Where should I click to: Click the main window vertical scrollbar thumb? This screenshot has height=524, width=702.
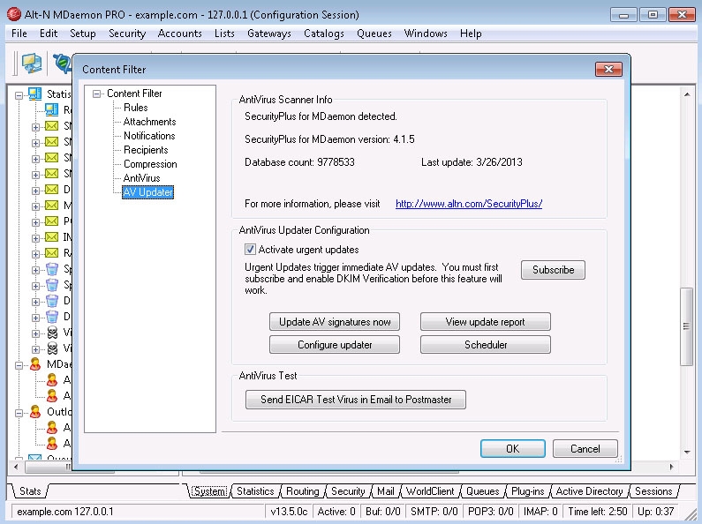pyautogui.click(x=686, y=326)
